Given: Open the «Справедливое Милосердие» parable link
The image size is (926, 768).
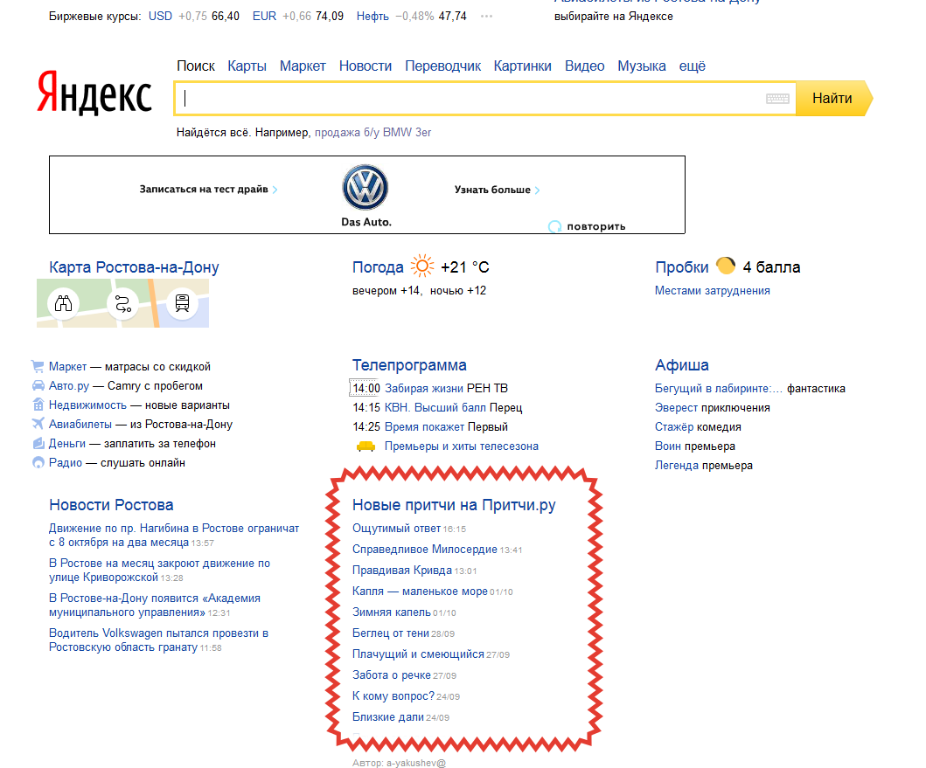Looking at the screenshot, I should 425,550.
